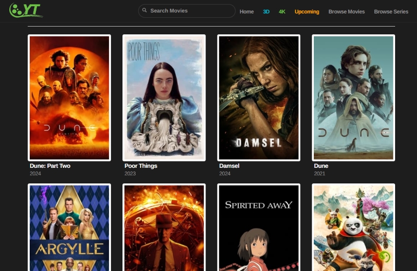Viewport: 417px width, 271px height.
Task: Click year 2021 under Dune
Action: [x=320, y=174]
